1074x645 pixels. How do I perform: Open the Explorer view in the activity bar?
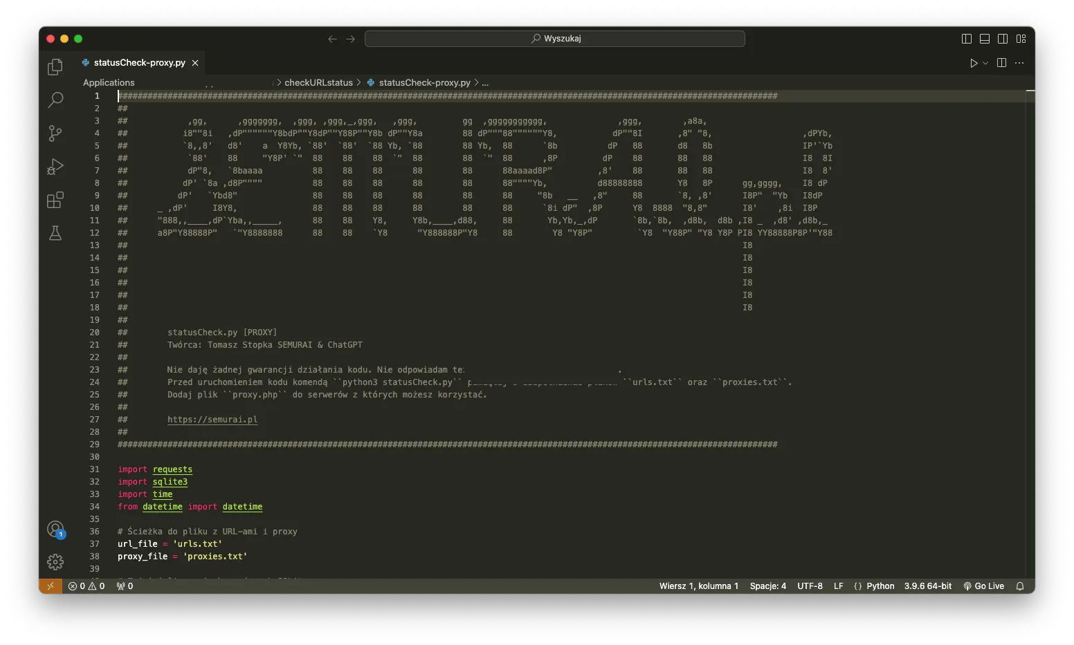(x=55, y=67)
